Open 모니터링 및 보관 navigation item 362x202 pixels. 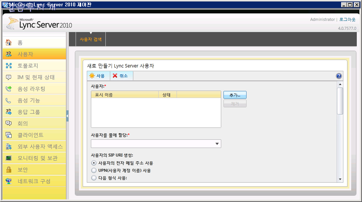(34, 158)
